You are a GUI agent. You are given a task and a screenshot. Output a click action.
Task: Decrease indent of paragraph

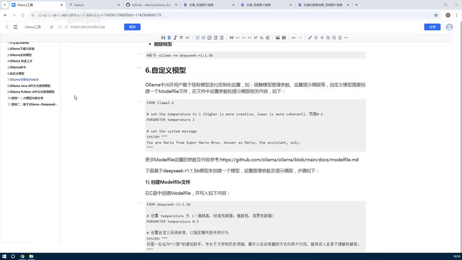[221, 38]
